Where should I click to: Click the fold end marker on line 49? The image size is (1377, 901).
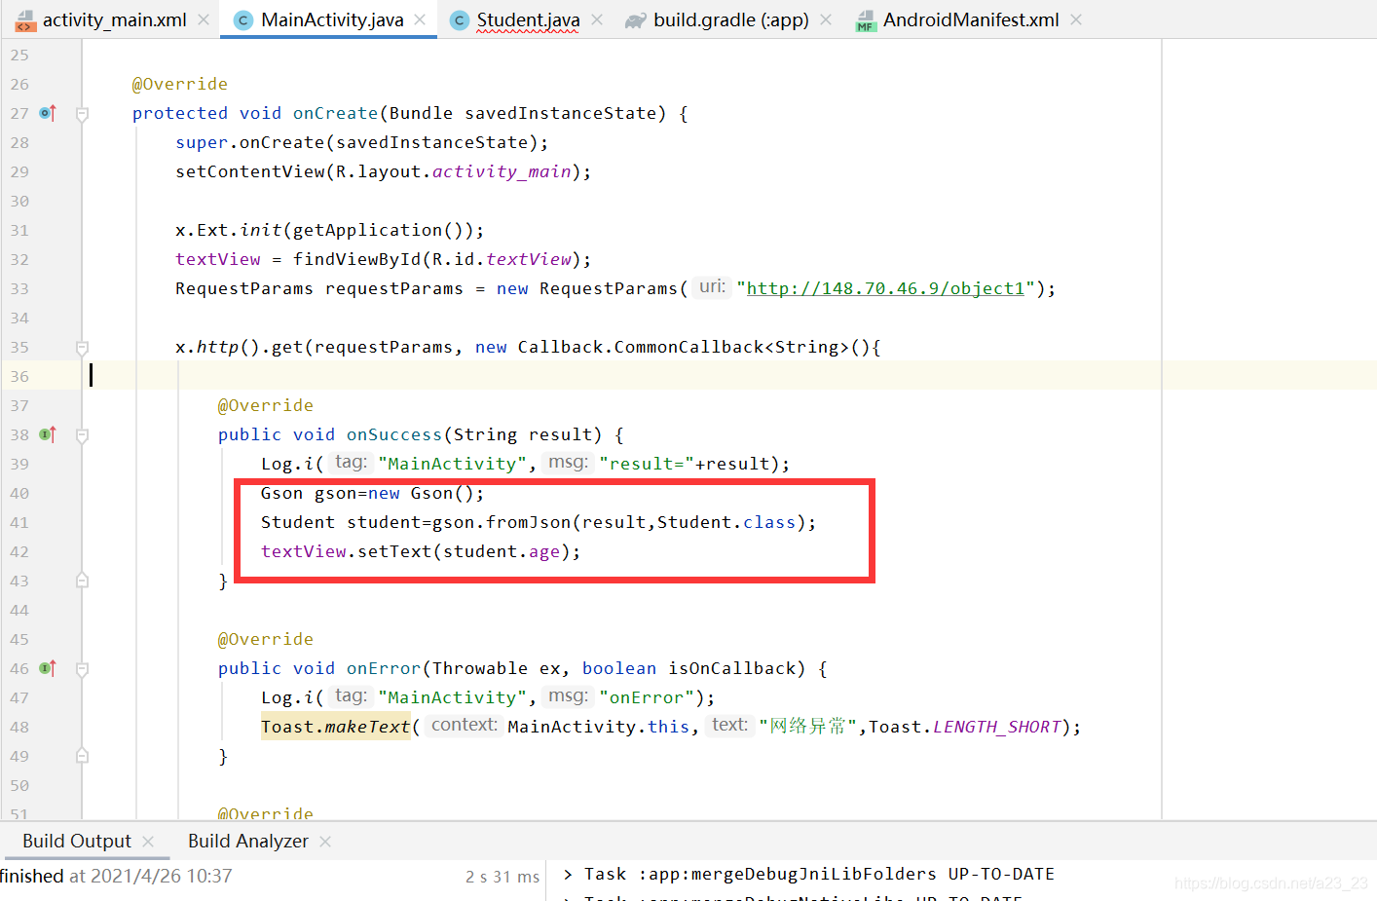[83, 756]
